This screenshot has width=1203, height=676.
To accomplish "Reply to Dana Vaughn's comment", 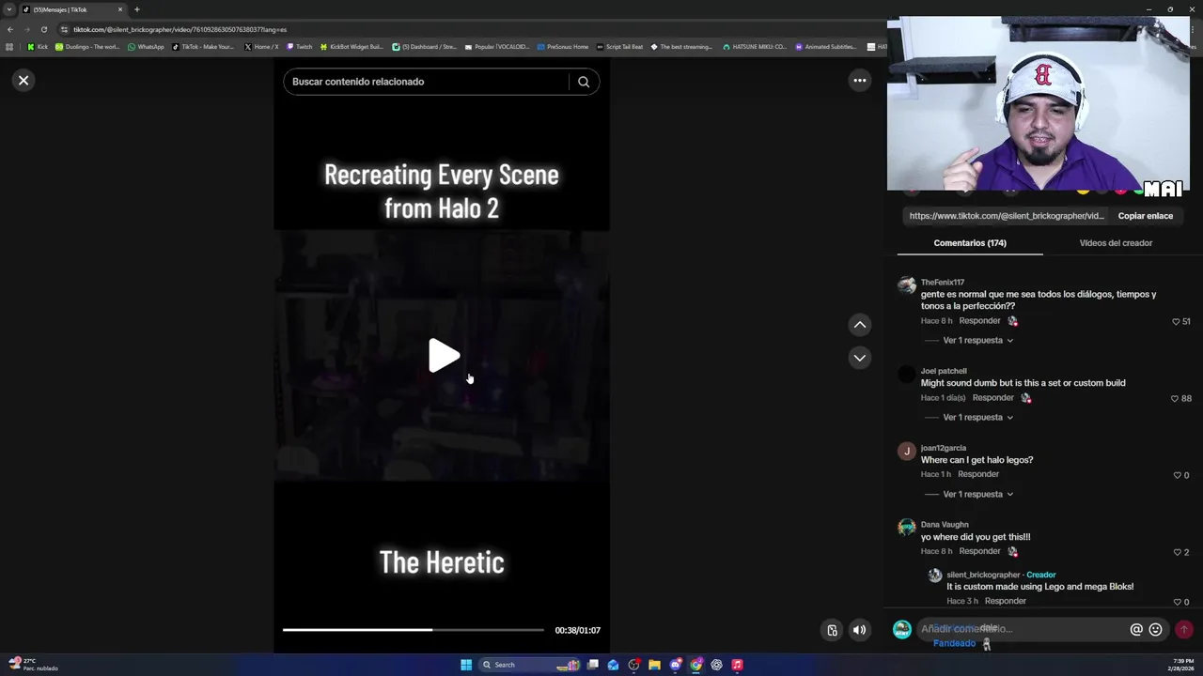I will [x=979, y=552].
